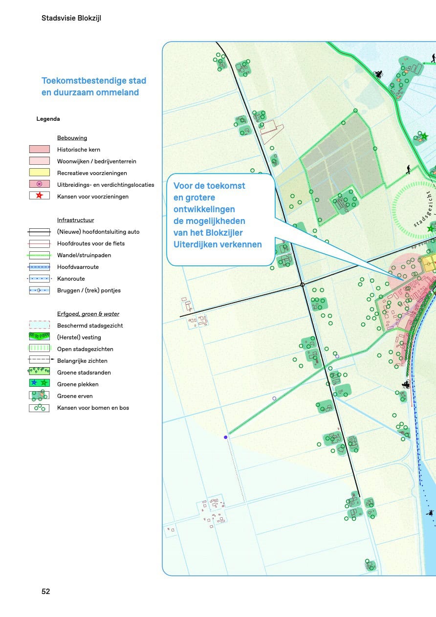Viewport: 436px width, 617px height.
Task: Click the 'Kansen voor bomen en bos' legend label
Action: coord(93,408)
